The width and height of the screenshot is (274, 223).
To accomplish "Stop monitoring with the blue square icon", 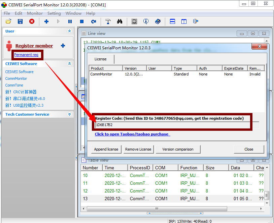I will 81,21.
